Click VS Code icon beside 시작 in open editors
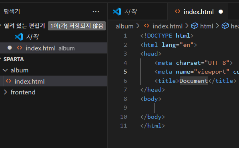The width and height of the screenshot is (239, 148). (19, 37)
